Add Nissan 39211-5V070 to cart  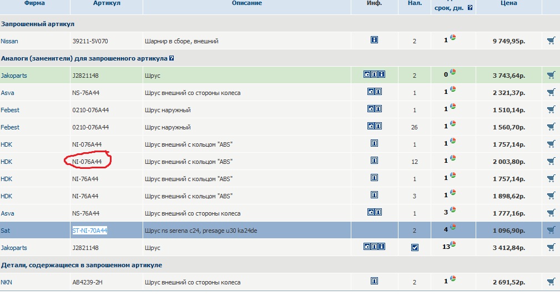click(551, 41)
